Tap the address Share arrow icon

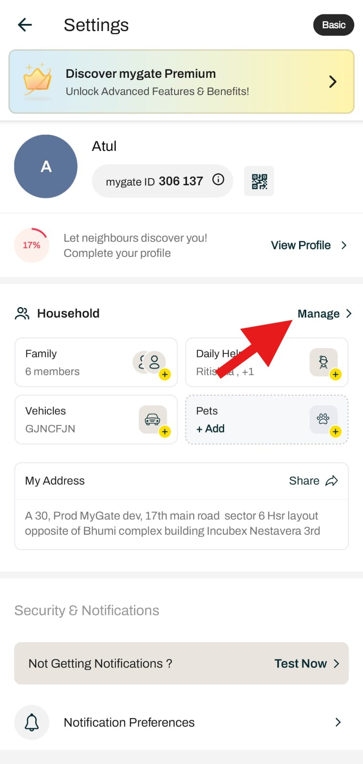(x=332, y=481)
